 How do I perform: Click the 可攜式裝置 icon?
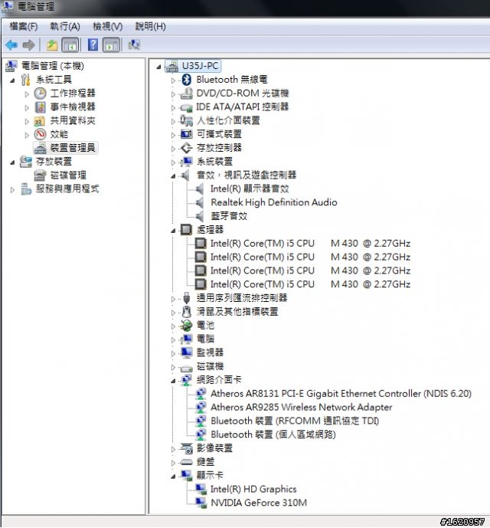[187, 134]
